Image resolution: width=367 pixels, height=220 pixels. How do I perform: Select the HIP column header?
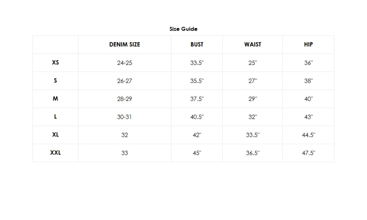(308, 44)
